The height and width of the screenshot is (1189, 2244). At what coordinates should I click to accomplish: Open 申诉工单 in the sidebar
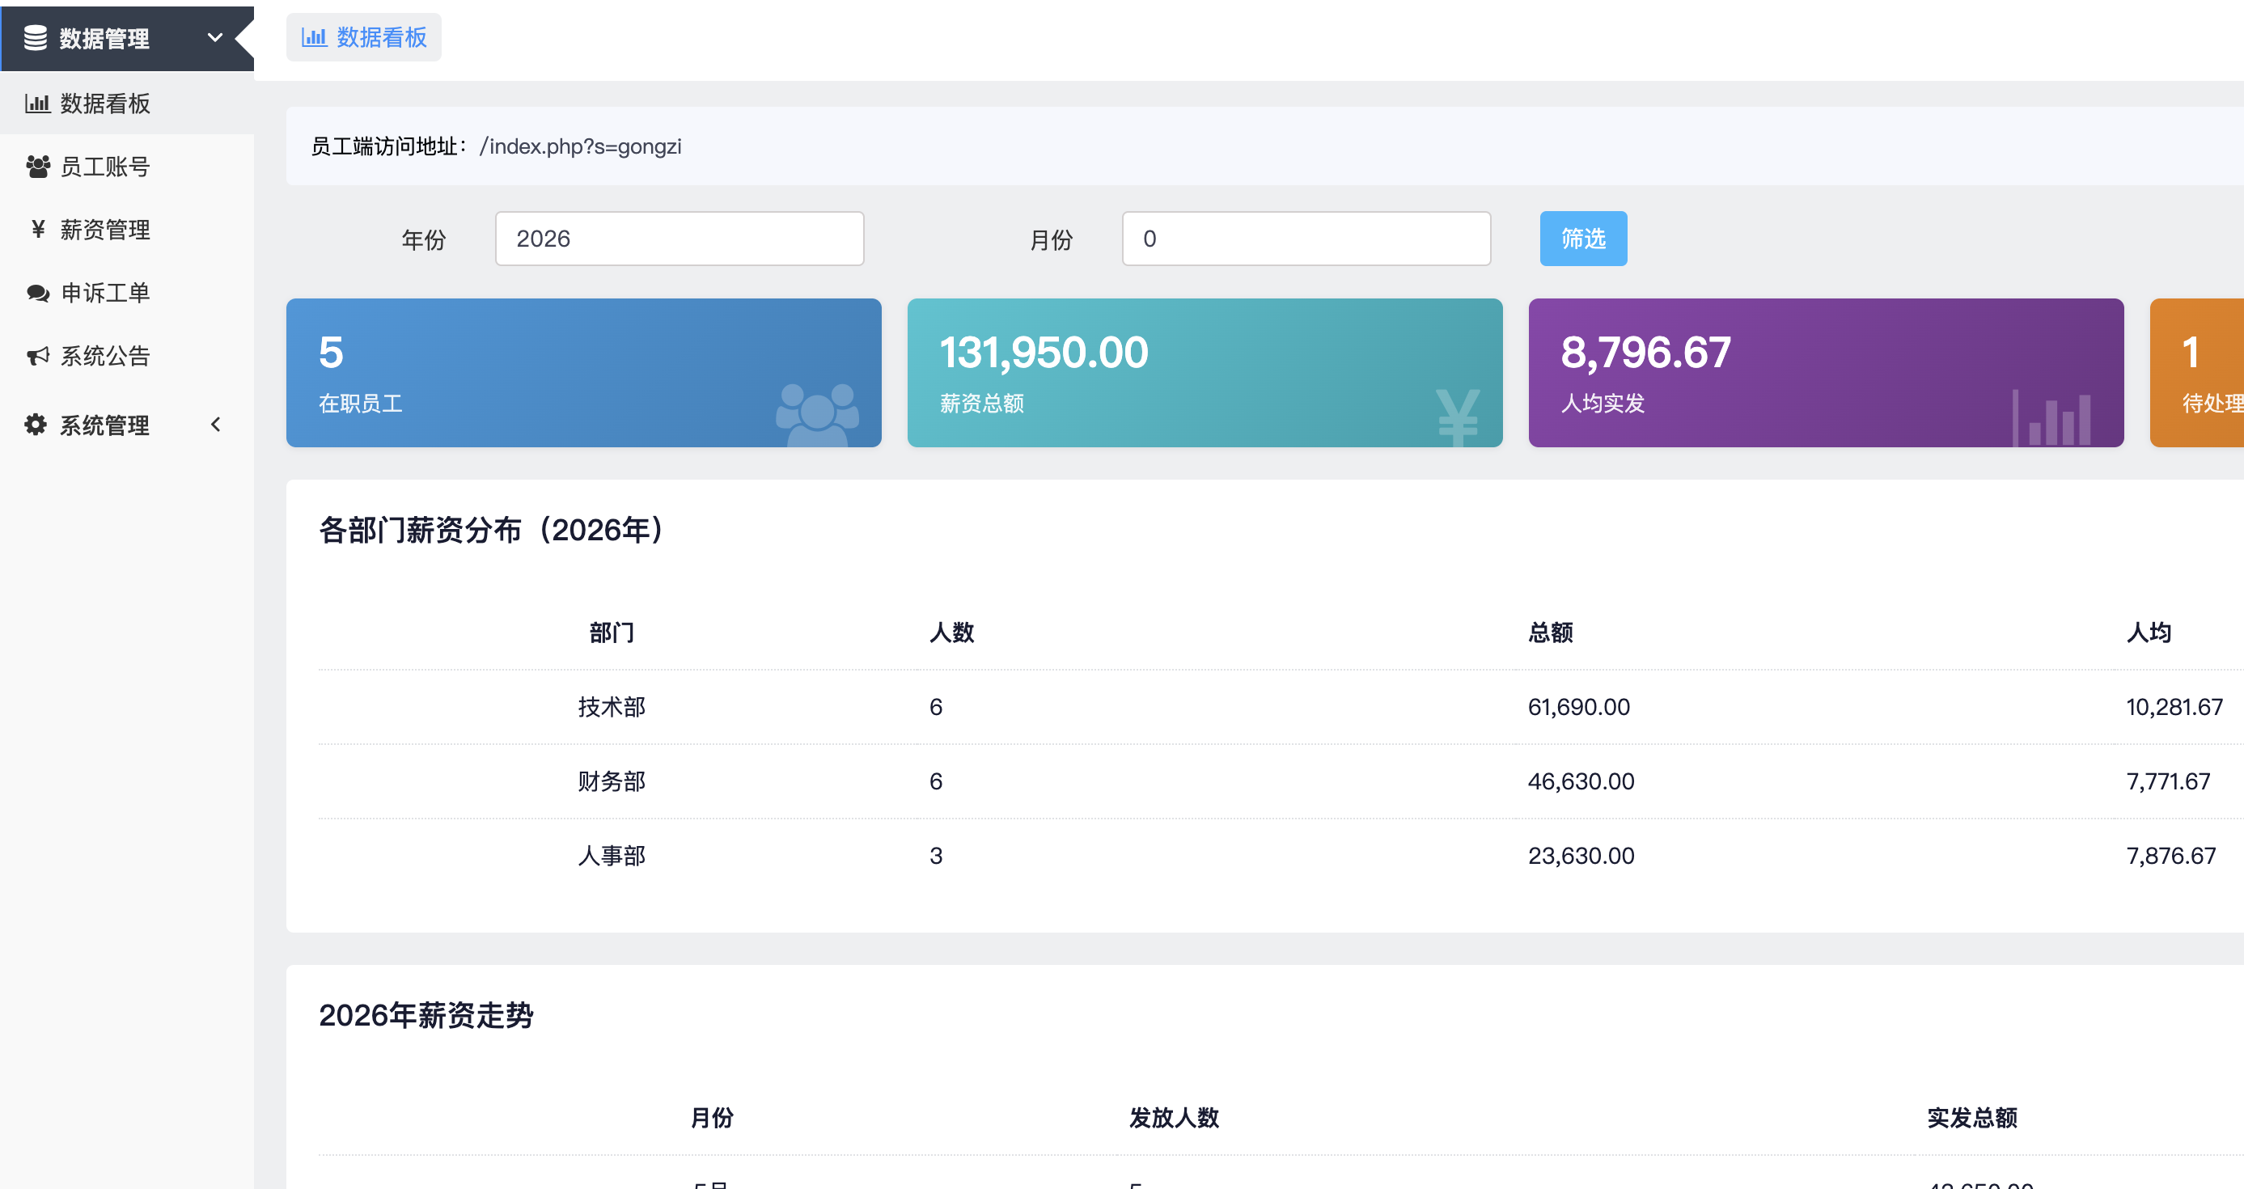[127, 292]
